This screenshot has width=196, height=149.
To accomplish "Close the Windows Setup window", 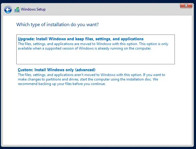I will tap(186, 5).
